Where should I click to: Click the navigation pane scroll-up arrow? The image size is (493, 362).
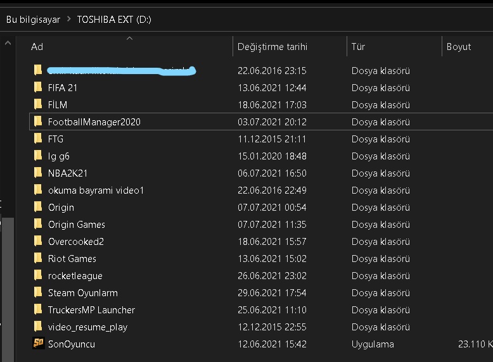8,43
